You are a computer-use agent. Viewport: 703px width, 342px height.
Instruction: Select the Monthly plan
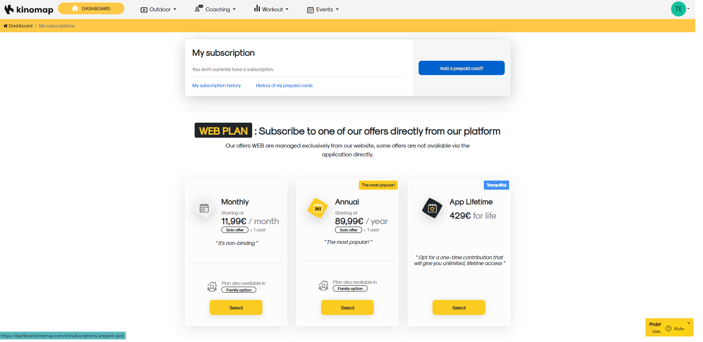236,308
